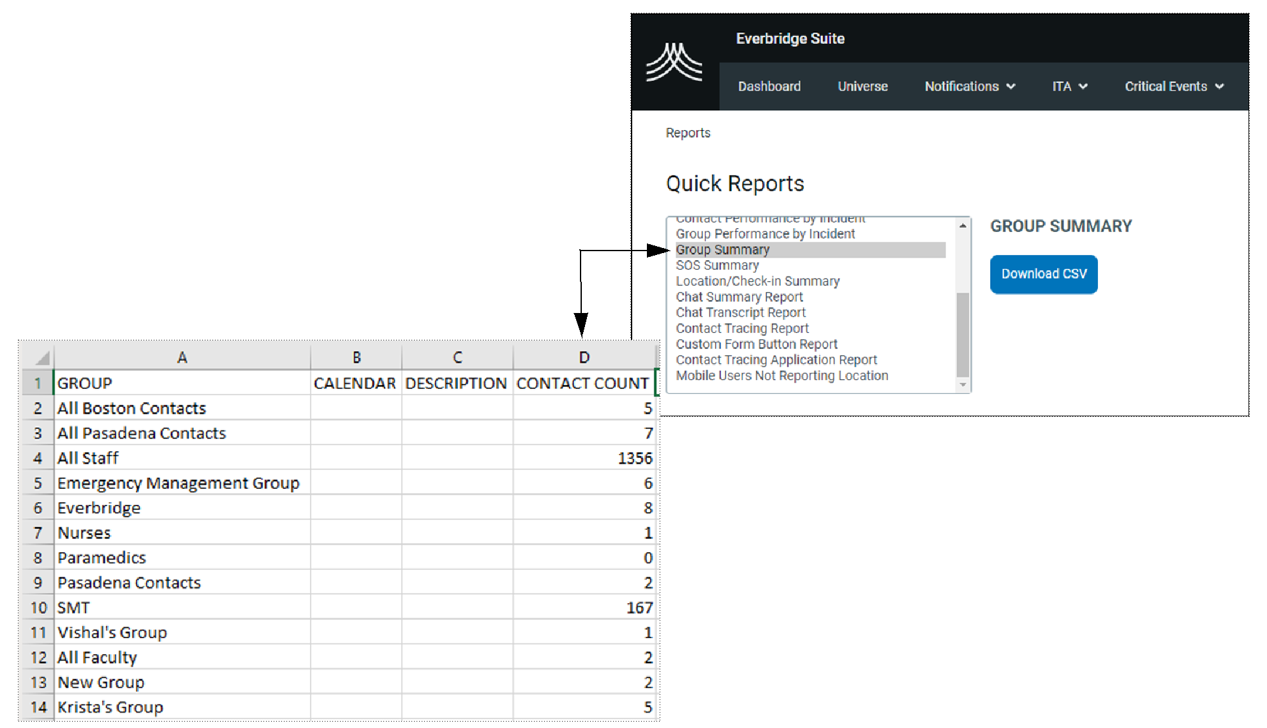
Task: Click the Pasadena Contacts cell
Action: coord(182,582)
